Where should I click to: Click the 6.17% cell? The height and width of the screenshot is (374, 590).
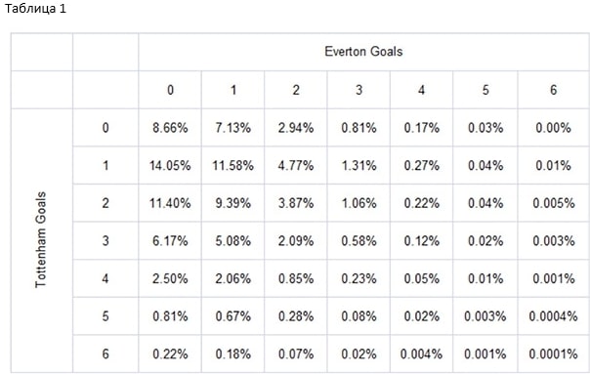pyautogui.click(x=170, y=241)
